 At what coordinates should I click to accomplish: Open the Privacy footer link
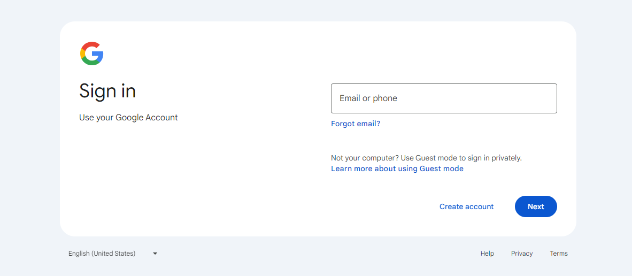[x=521, y=254]
